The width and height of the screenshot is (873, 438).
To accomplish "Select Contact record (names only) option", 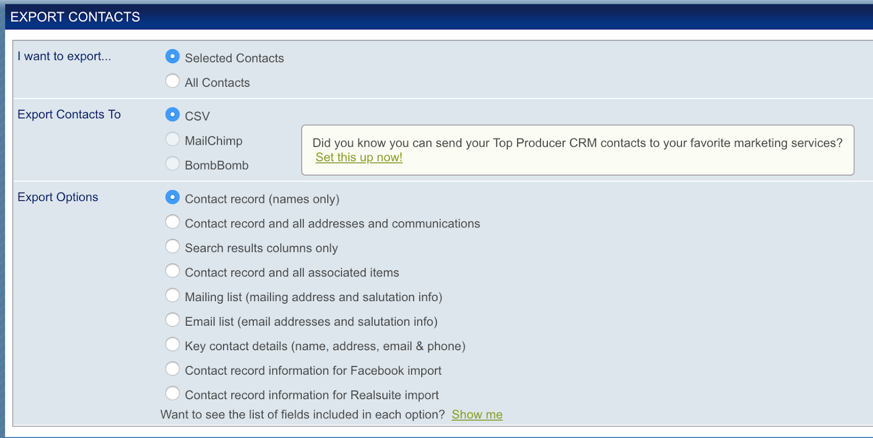I will pyautogui.click(x=172, y=197).
